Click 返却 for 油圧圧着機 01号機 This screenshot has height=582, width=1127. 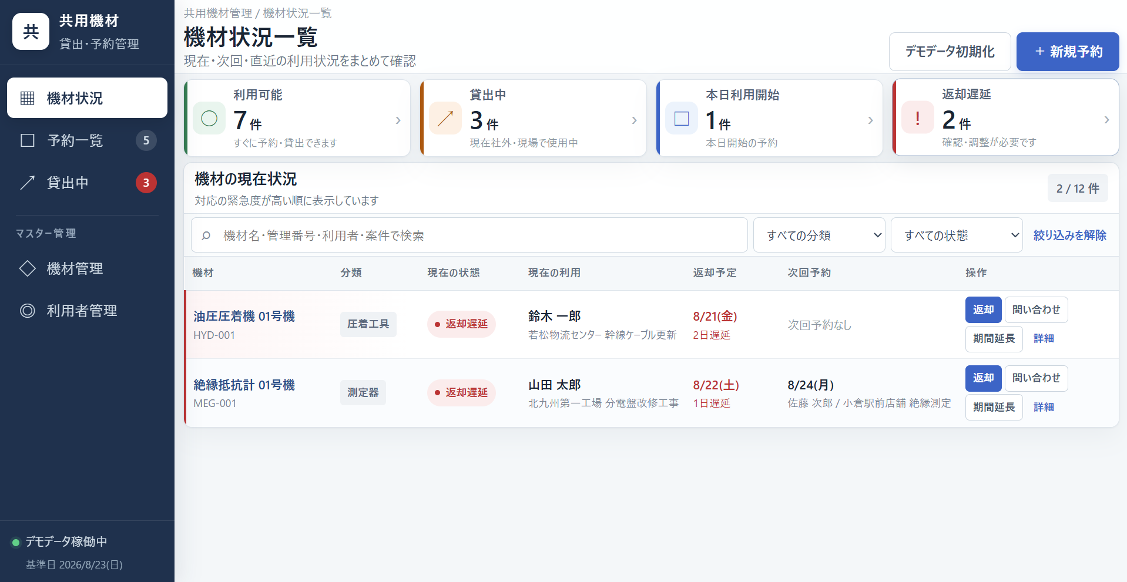click(983, 309)
